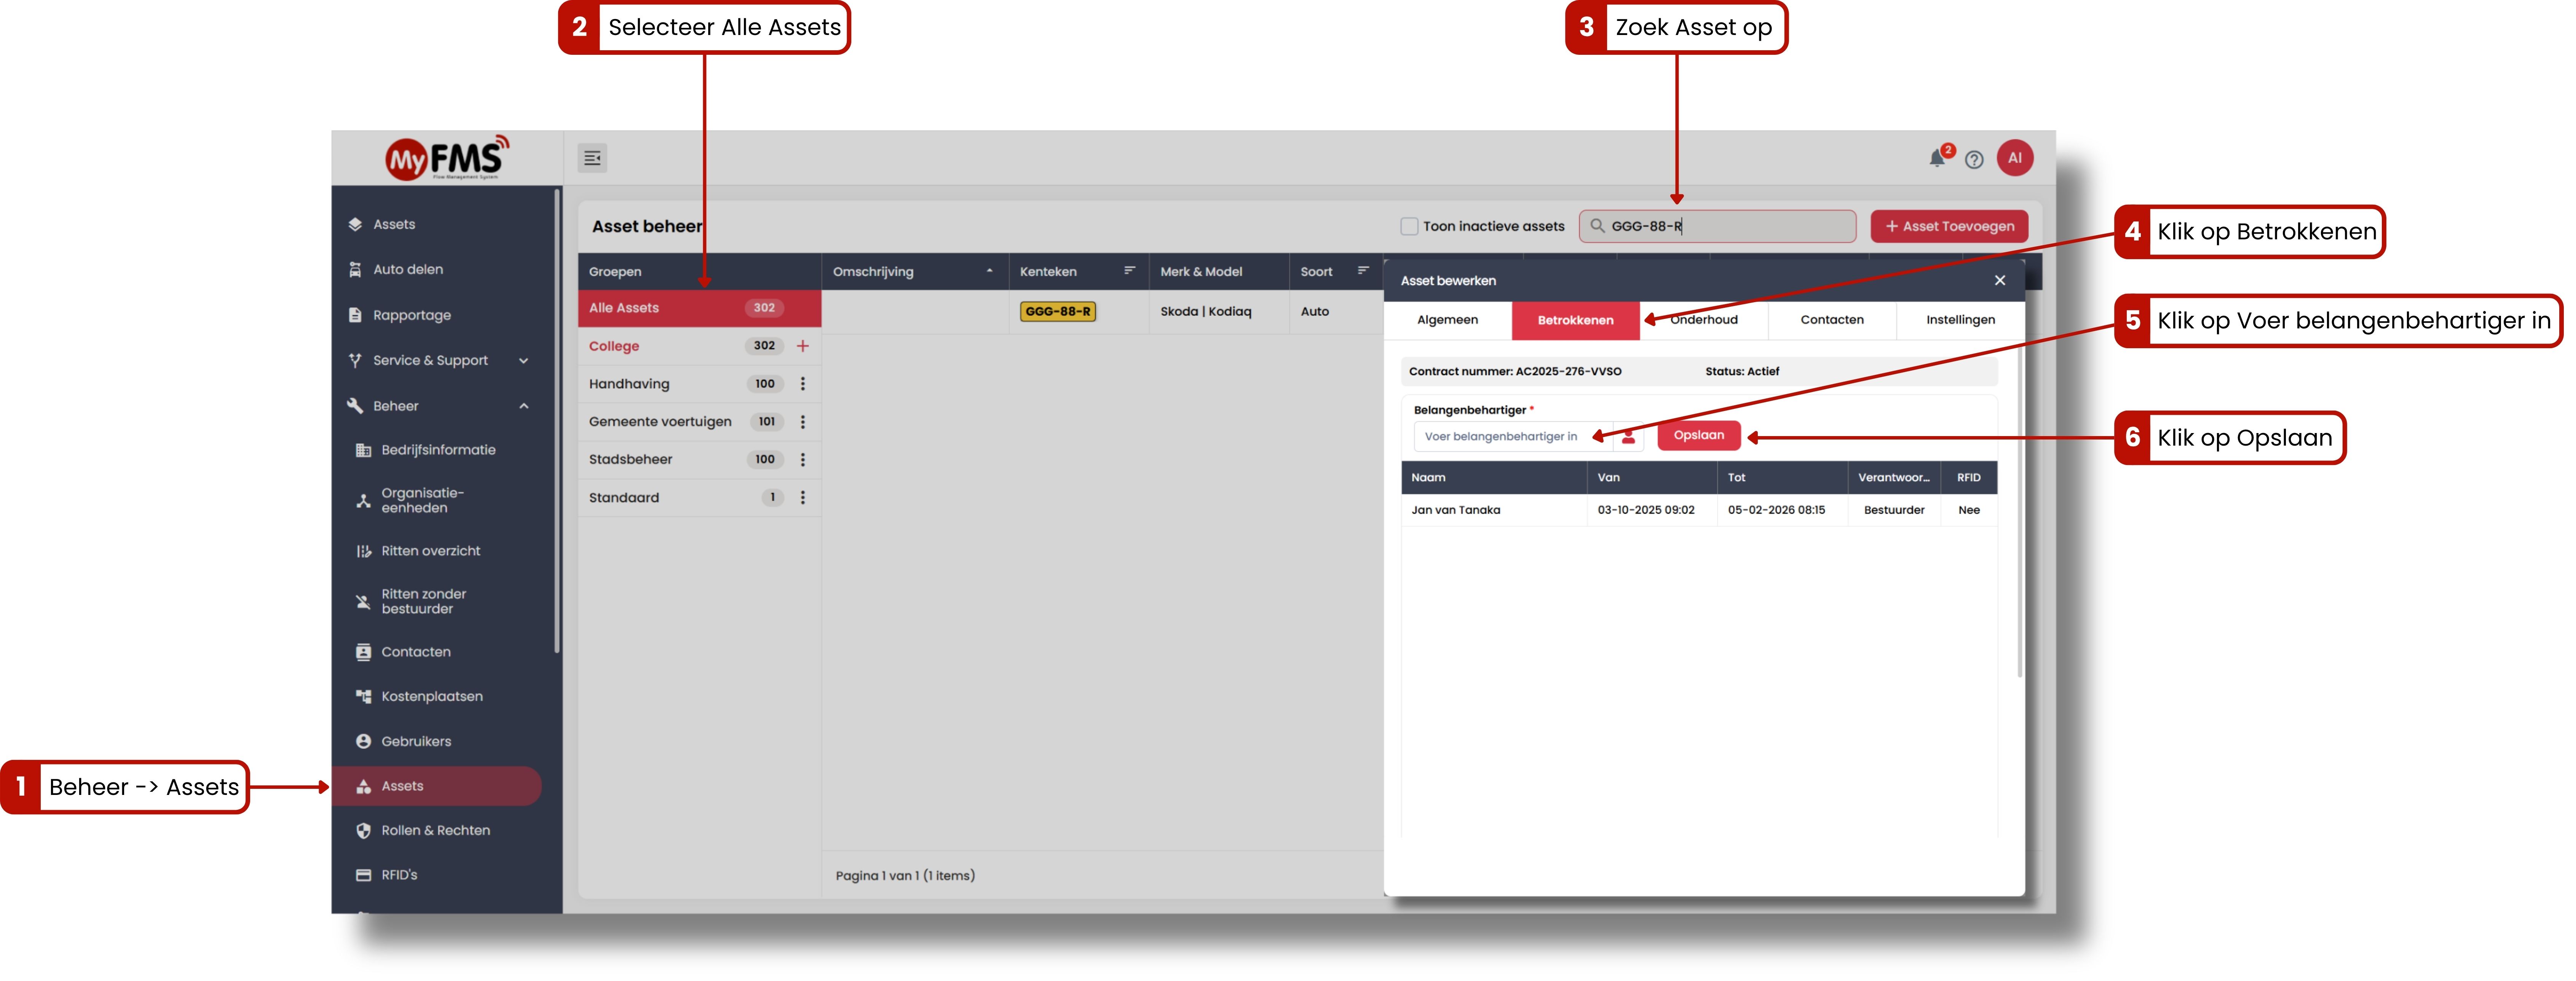Switch to the Contacten tab
Image resolution: width=2576 pixels, height=981 pixels.
[x=1832, y=321]
